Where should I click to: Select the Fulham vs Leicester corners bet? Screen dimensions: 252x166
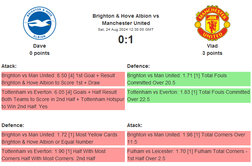pyautogui.click(x=188, y=155)
